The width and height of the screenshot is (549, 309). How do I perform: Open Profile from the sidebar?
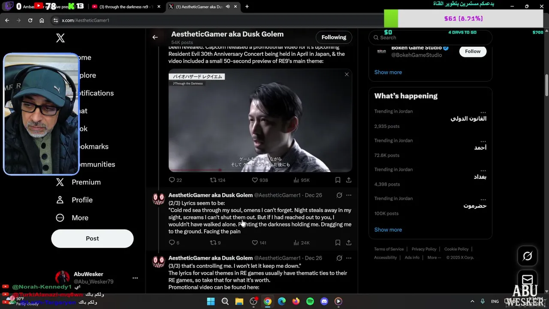point(74,200)
